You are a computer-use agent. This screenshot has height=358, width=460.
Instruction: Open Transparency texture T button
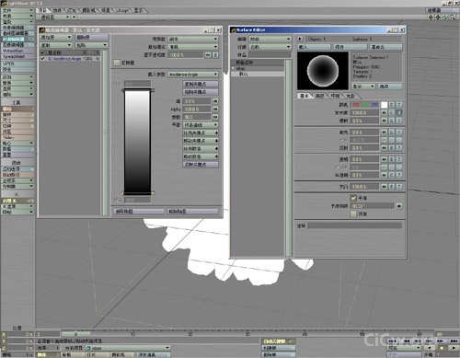[399, 159]
